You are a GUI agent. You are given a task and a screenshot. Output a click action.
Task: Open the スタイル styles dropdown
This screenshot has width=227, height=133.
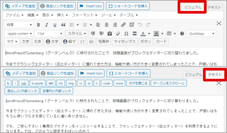click(77, 34)
